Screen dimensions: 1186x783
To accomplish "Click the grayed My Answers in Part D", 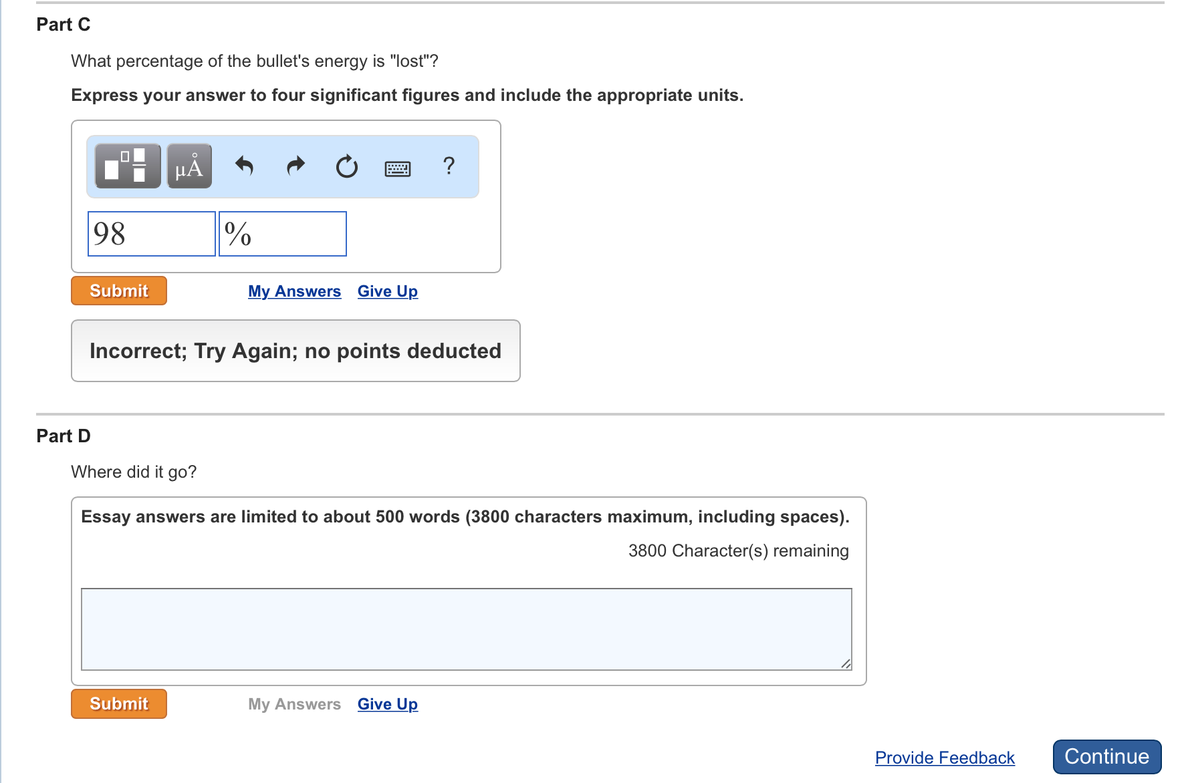I will coord(294,704).
